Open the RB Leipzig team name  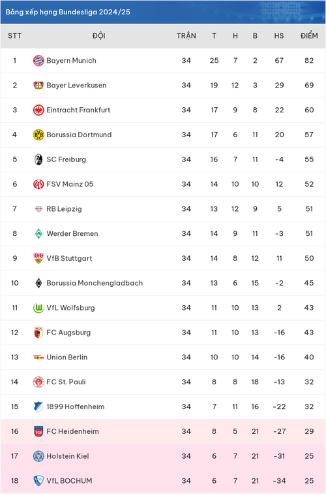(x=64, y=209)
